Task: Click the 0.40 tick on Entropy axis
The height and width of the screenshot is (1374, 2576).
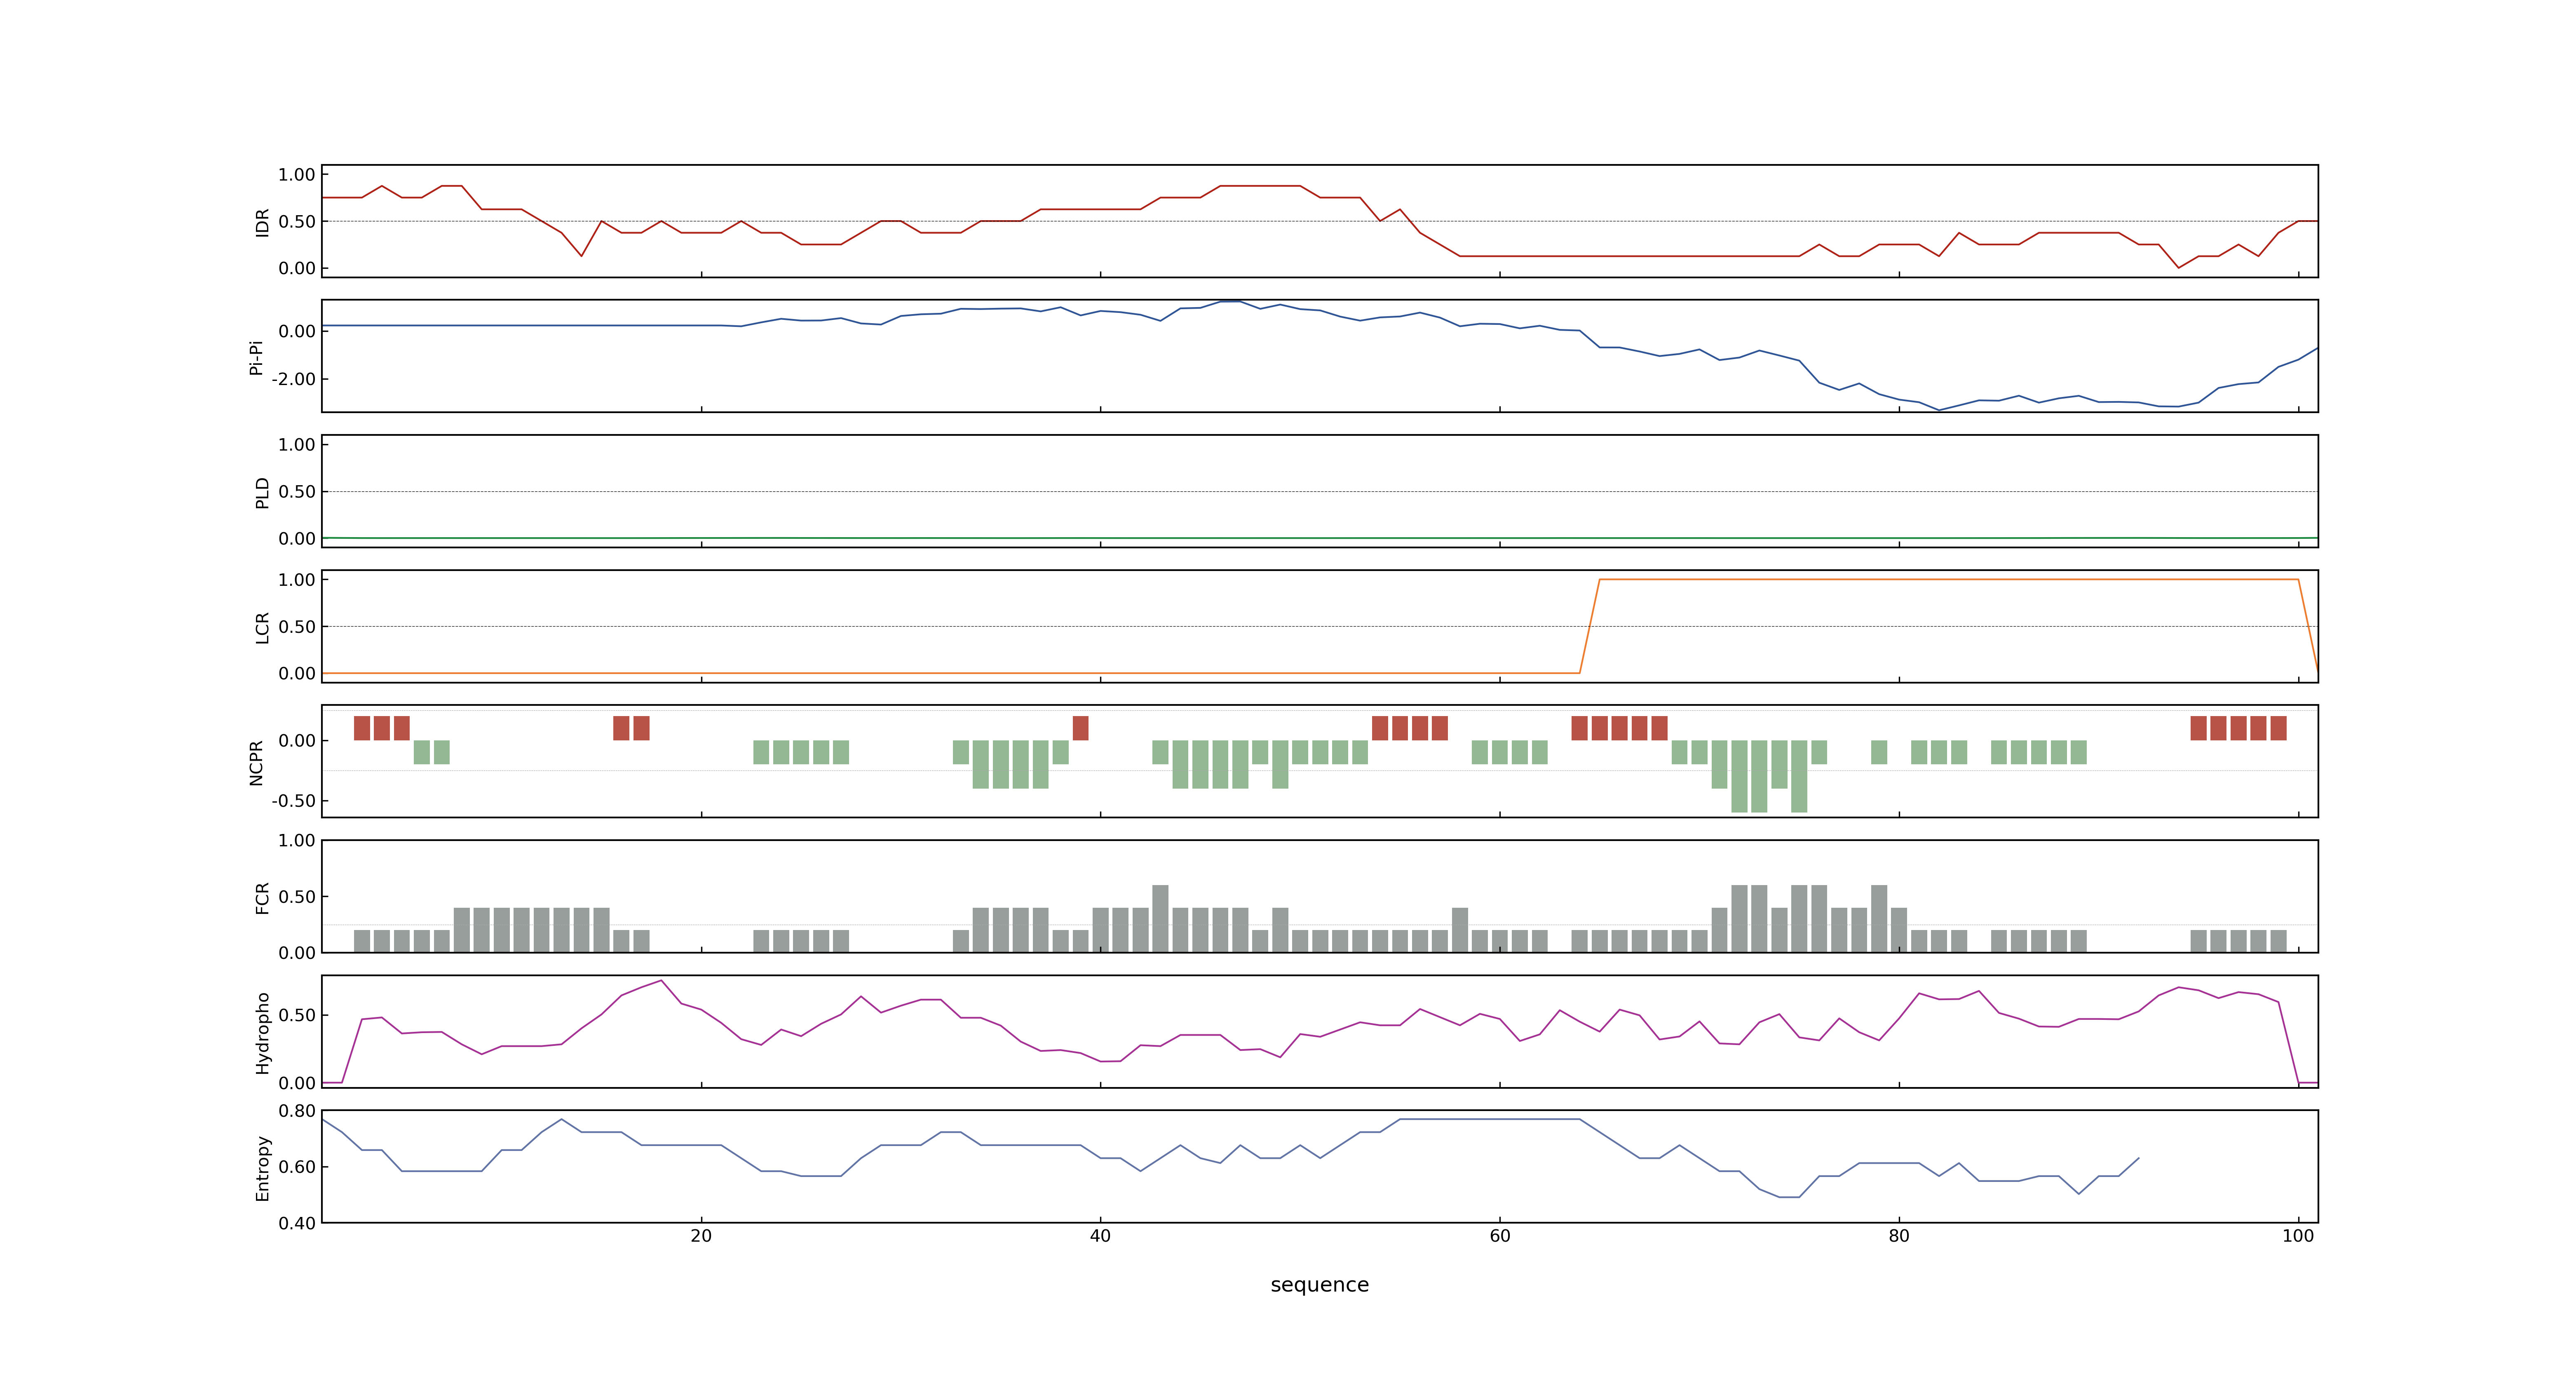Action: [297, 1223]
